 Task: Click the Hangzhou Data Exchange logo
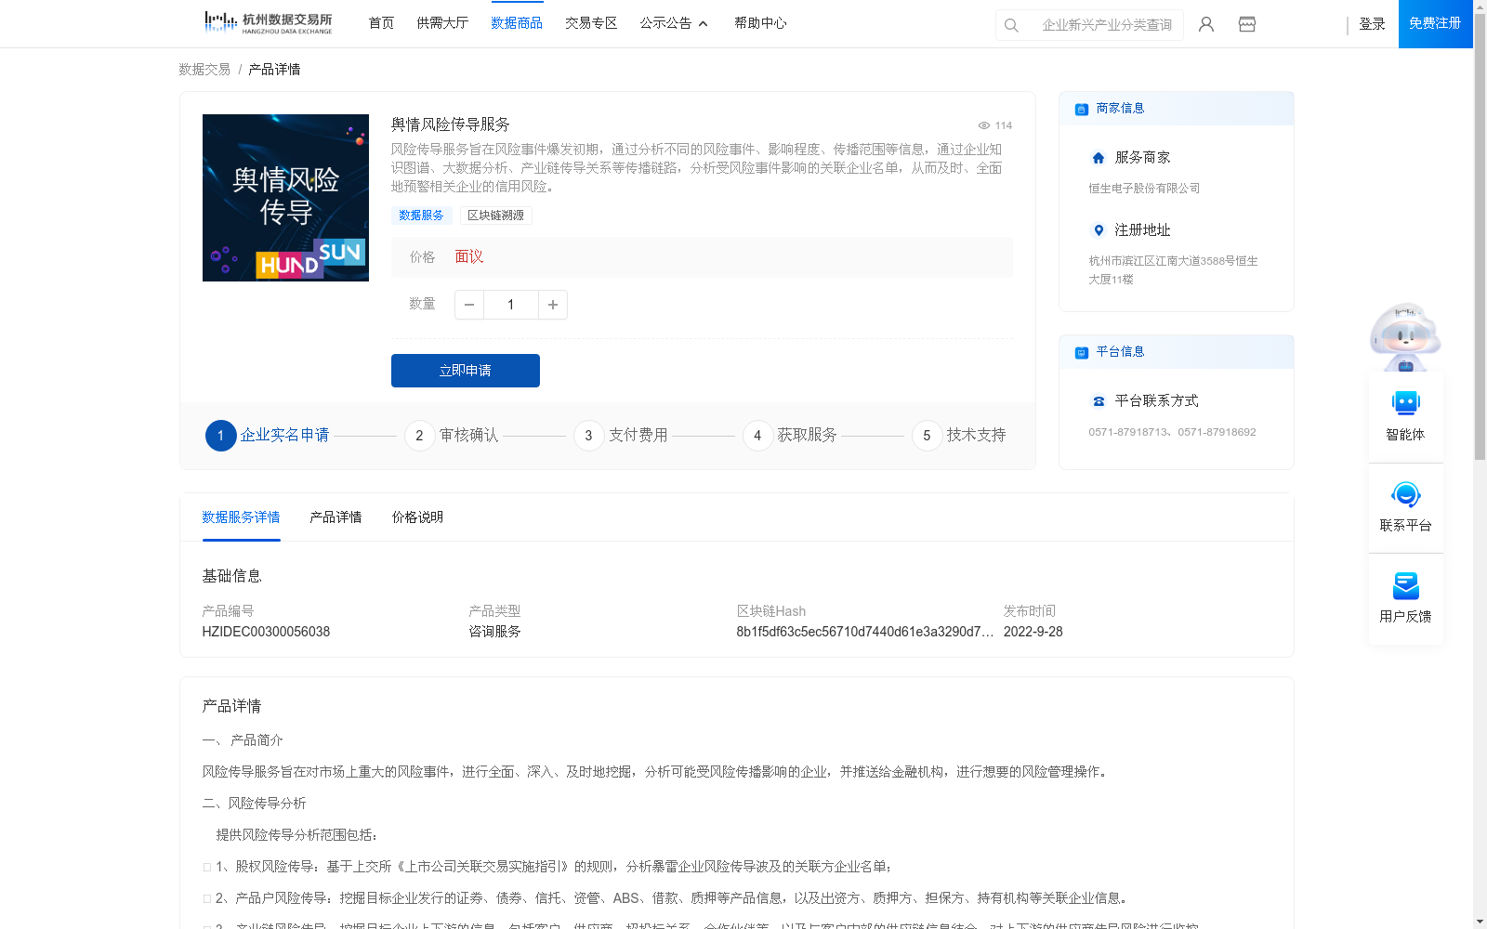click(x=268, y=23)
